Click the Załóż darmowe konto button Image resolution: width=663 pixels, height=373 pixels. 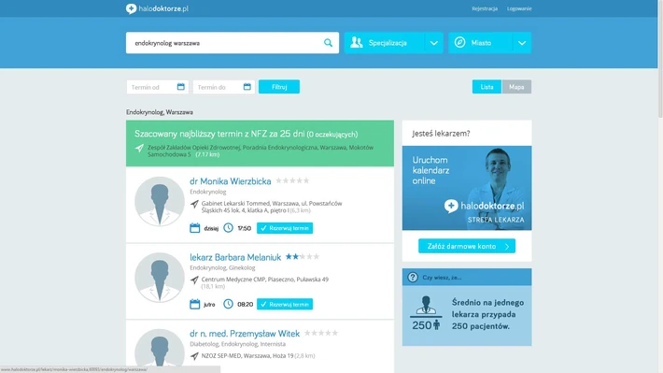click(x=467, y=246)
